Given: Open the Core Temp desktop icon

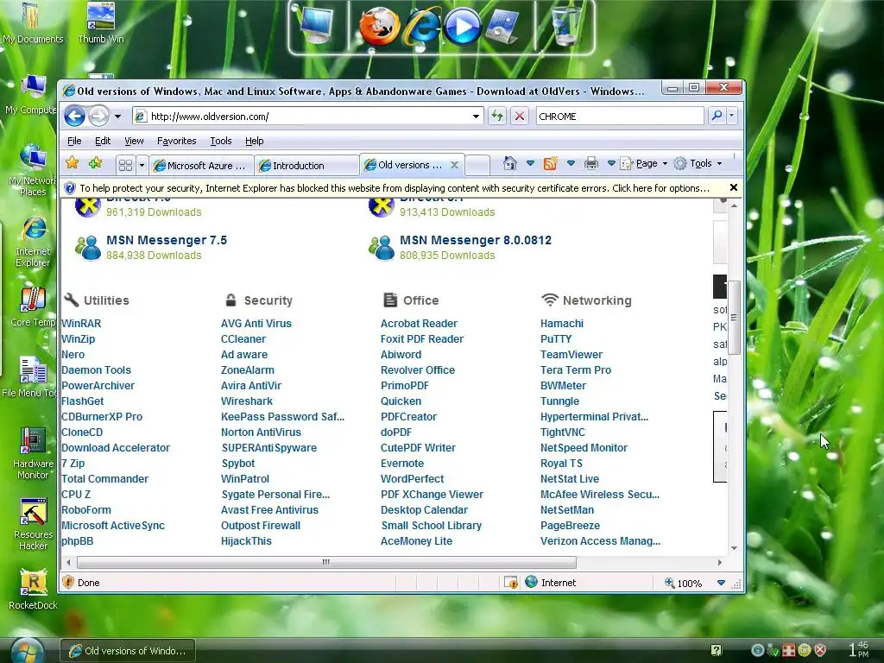Looking at the screenshot, I should 33,307.
